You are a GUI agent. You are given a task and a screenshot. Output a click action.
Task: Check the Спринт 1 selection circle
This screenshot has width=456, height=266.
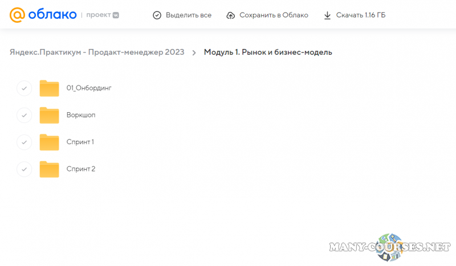24,142
